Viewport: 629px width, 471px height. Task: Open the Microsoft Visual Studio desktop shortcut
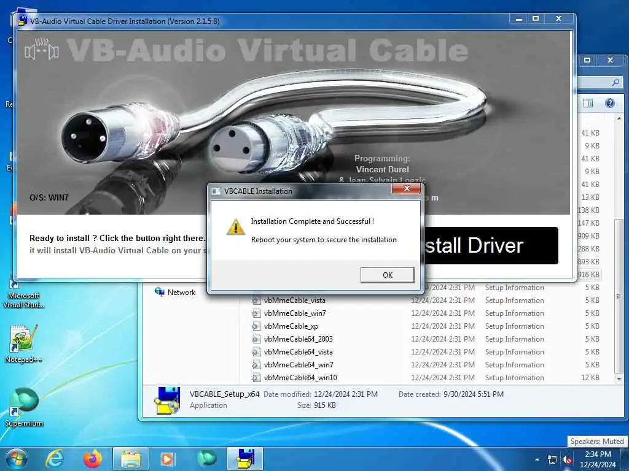[24, 295]
